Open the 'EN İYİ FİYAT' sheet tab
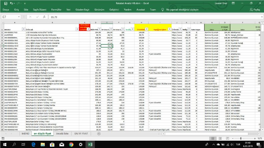 81,134
